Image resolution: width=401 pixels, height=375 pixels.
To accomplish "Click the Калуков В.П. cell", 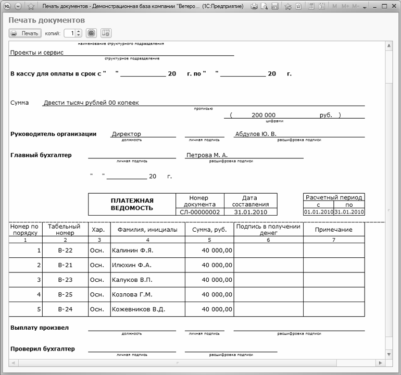I will click(147, 280).
